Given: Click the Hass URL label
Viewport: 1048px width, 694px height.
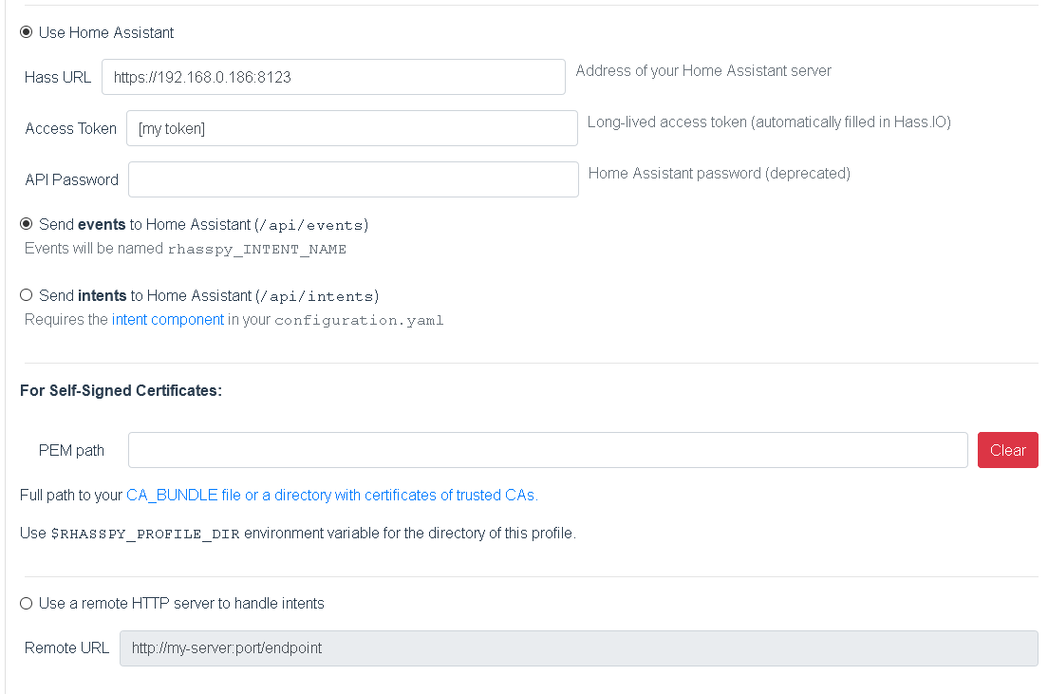Looking at the screenshot, I should tap(58, 77).
